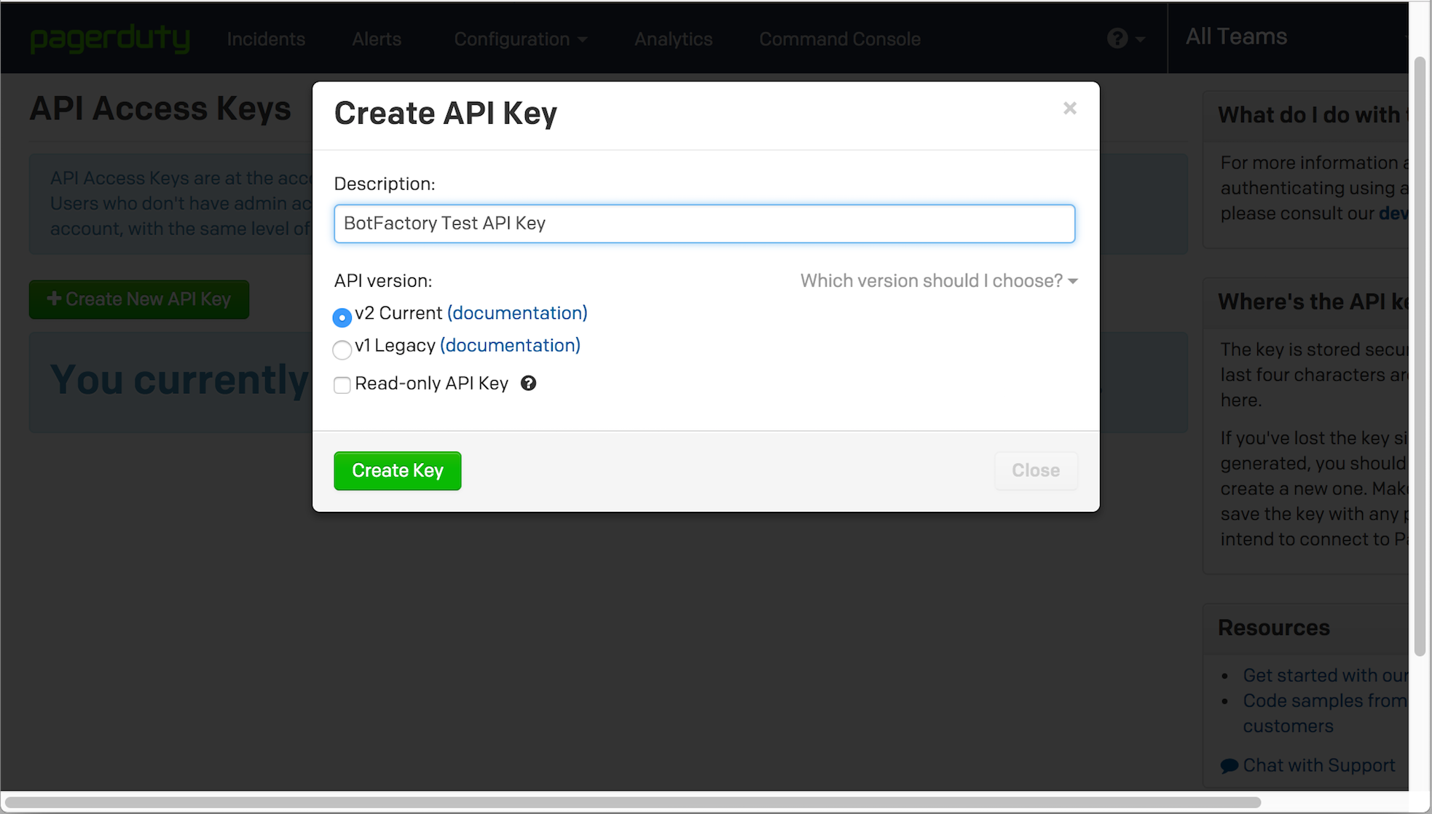1432x814 pixels.
Task: Click the Read-only API Key help icon
Action: (528, 383)
